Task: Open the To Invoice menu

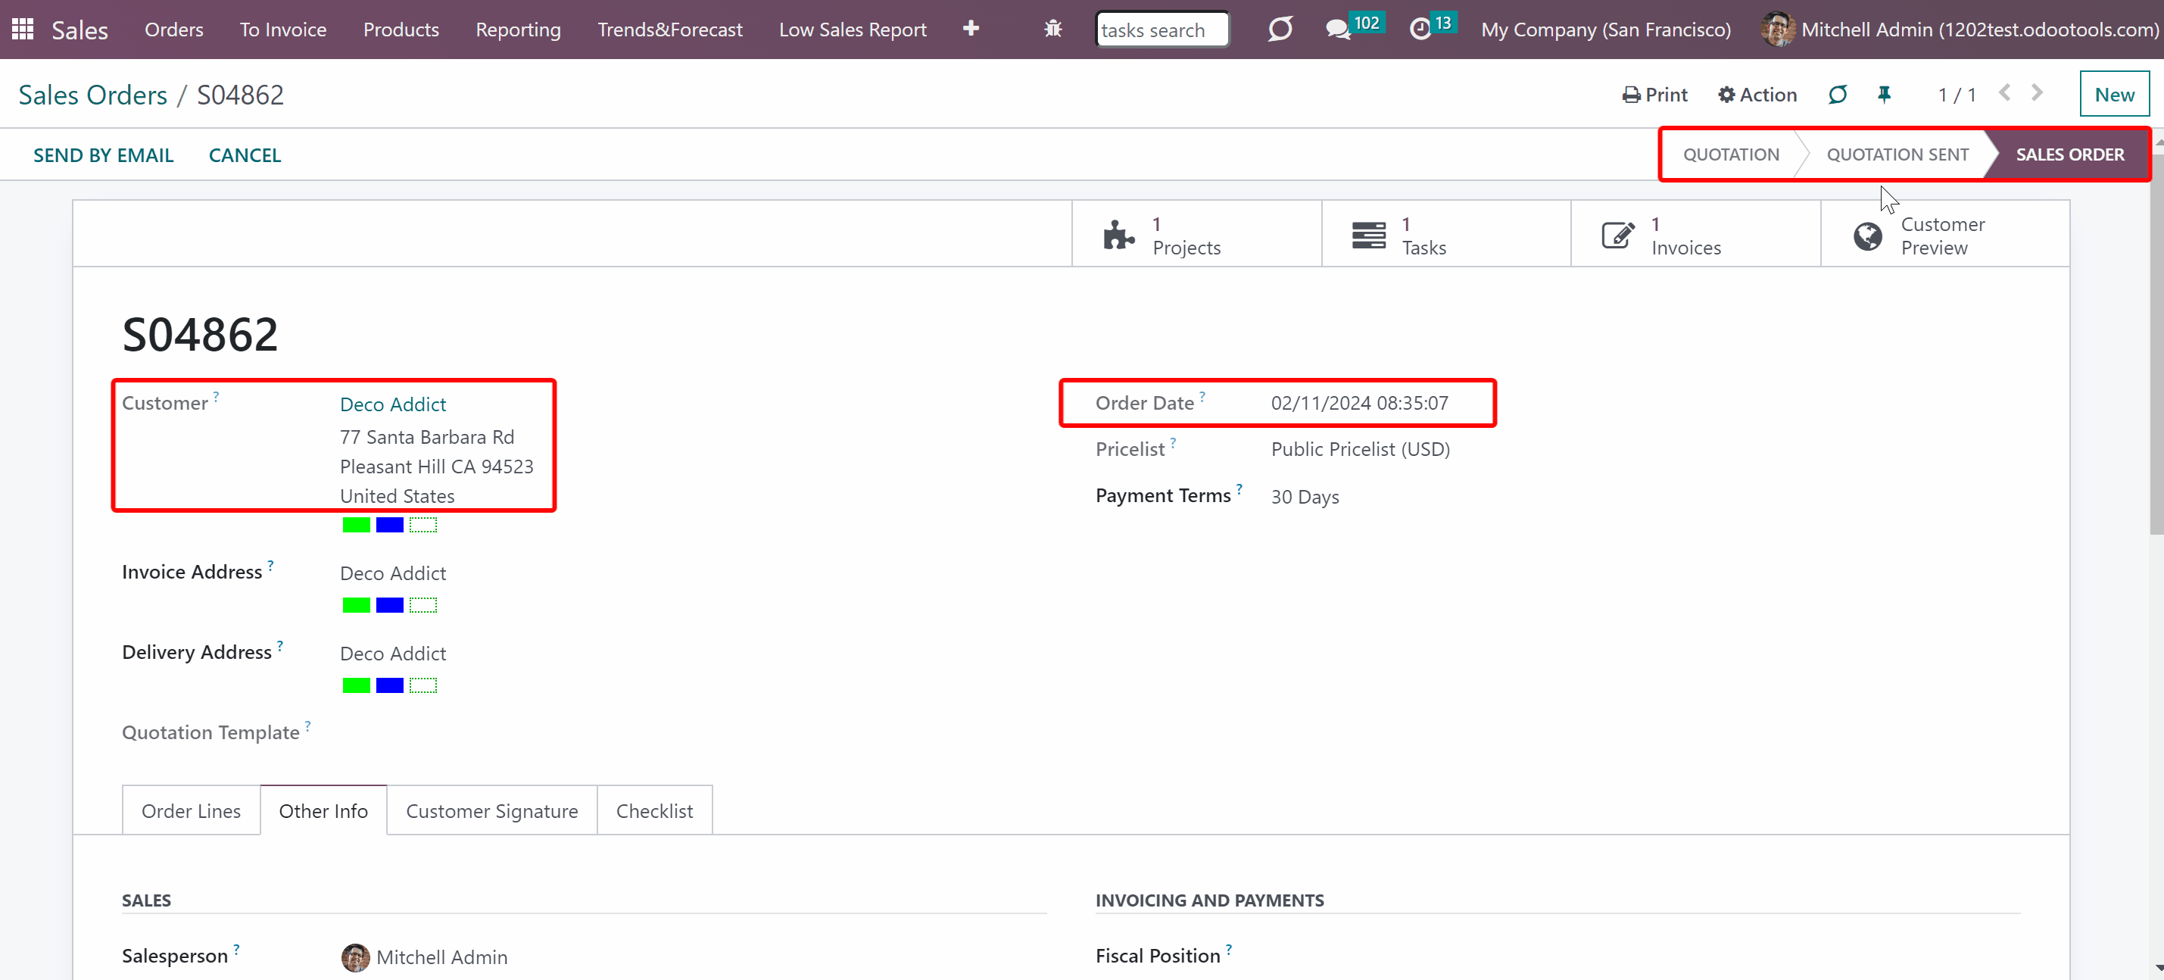Action: tap(283, 30)
